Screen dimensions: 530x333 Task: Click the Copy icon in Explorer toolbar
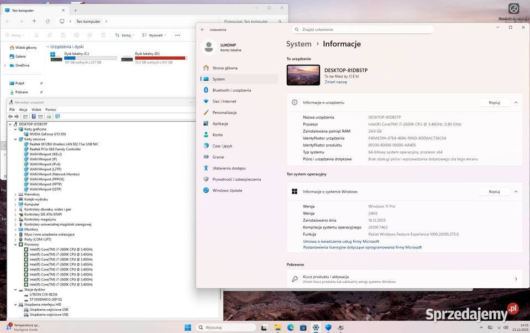(x=50, y=35)
